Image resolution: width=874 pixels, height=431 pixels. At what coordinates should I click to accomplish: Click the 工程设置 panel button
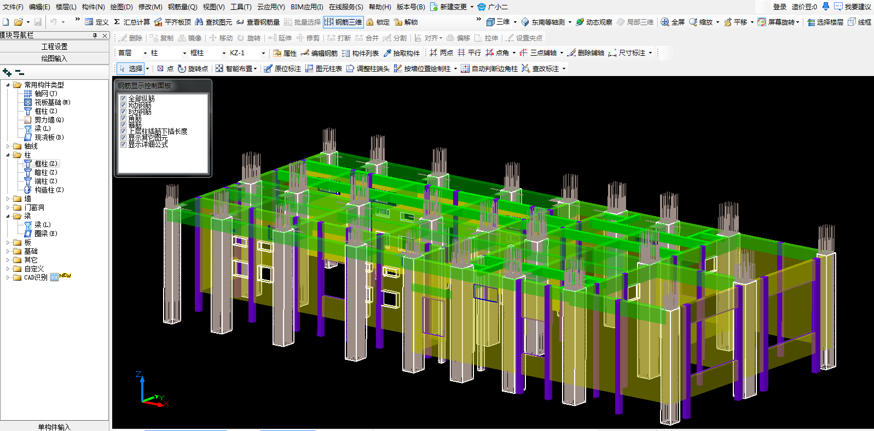tap(54, 46)
